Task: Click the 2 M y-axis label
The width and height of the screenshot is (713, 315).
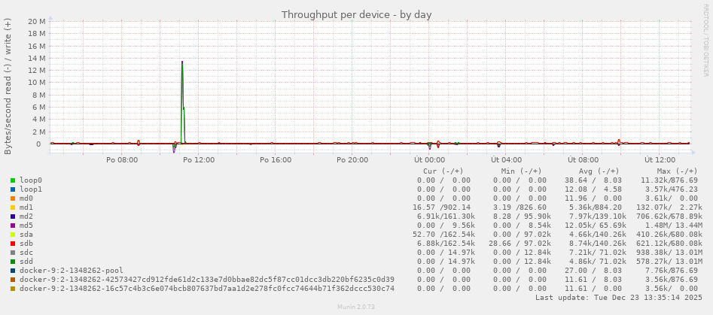Action: coord(38,132)
